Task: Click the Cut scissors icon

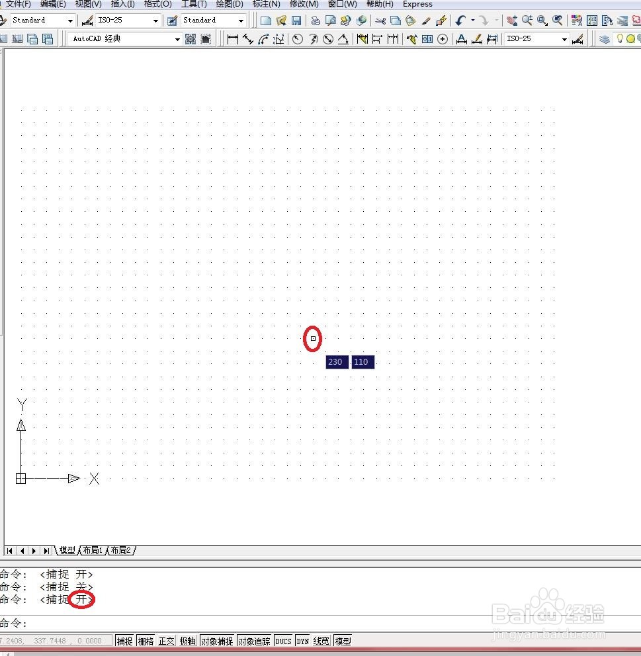Action: coord(380,21)
